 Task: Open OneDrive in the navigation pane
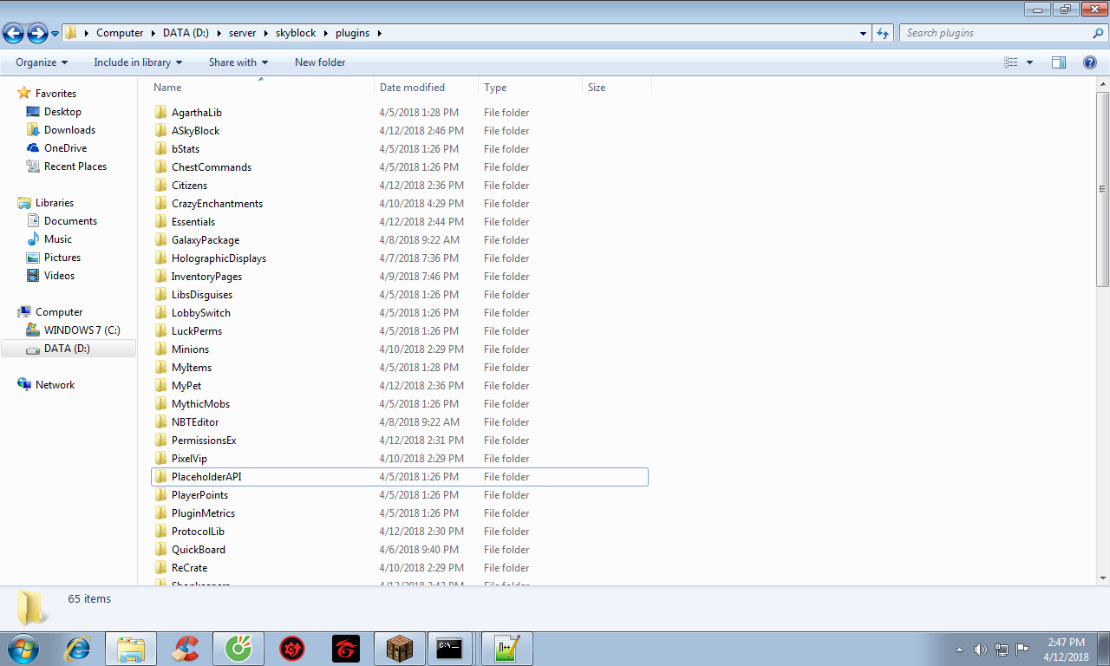point(65,148)
